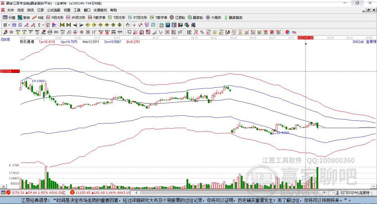Screen dimensions: 377x204
Task: Click the Md=12.9311 indicator value
Action: click(x=91, y=42)
